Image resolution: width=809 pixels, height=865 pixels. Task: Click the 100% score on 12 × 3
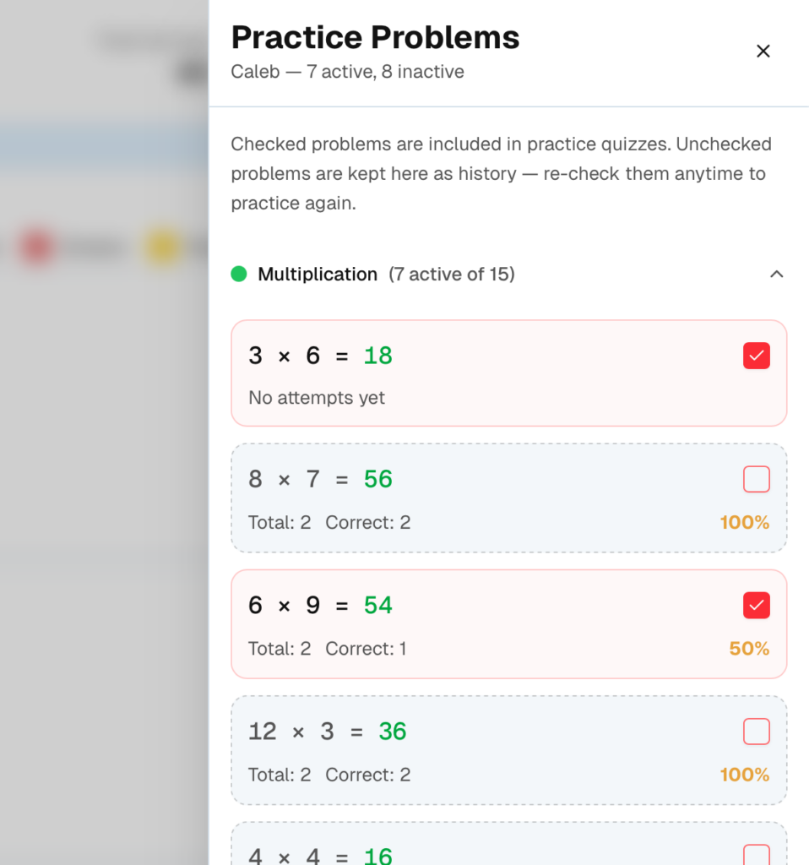pos(744,775)
